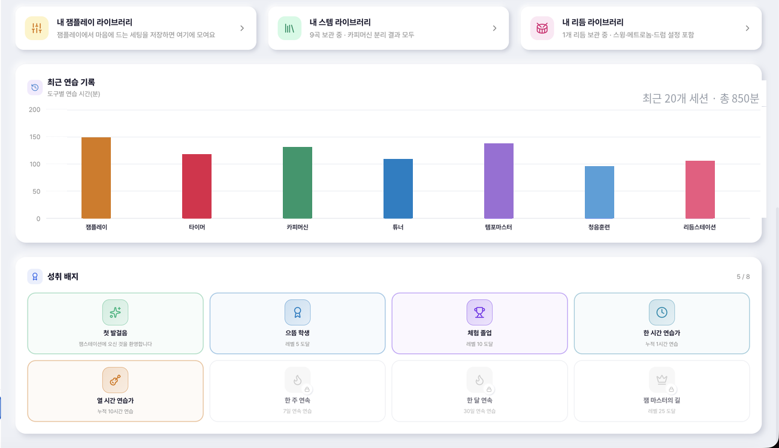Click the clock icon on 한 시간 연습가 badge
Viewport: 779px width, 448px height.
click(x=662, y=312)
